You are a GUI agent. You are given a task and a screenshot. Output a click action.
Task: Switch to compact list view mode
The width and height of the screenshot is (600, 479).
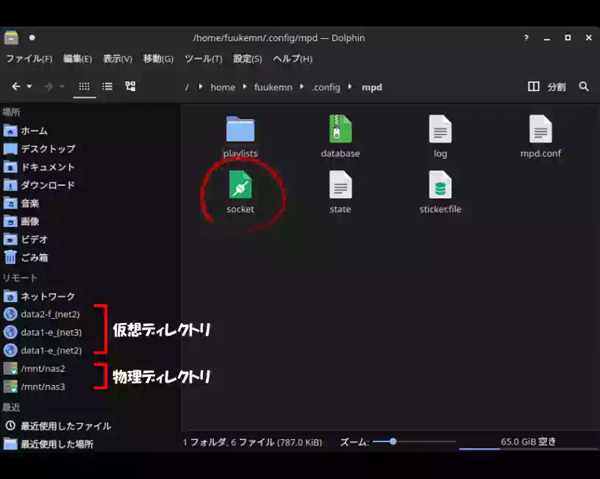coord(107,87)
